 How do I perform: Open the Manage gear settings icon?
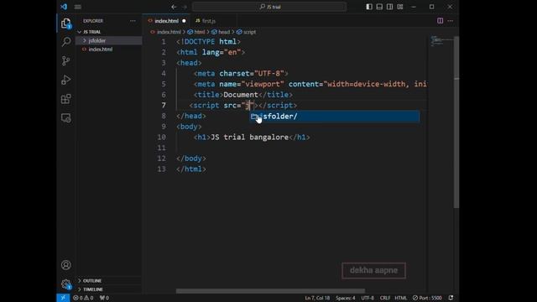66,284
